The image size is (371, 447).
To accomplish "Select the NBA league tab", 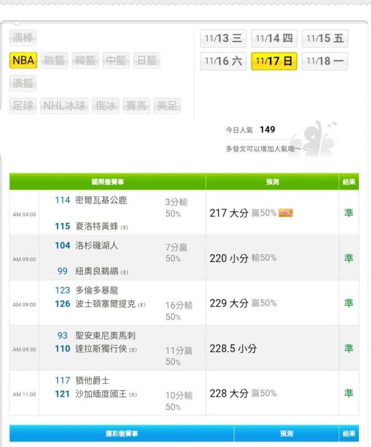I will [23, 60].
